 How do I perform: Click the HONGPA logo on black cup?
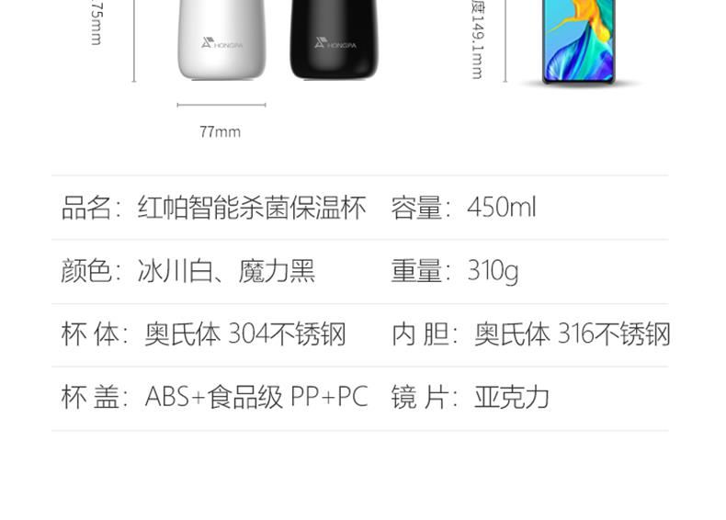tap(335, 43)
